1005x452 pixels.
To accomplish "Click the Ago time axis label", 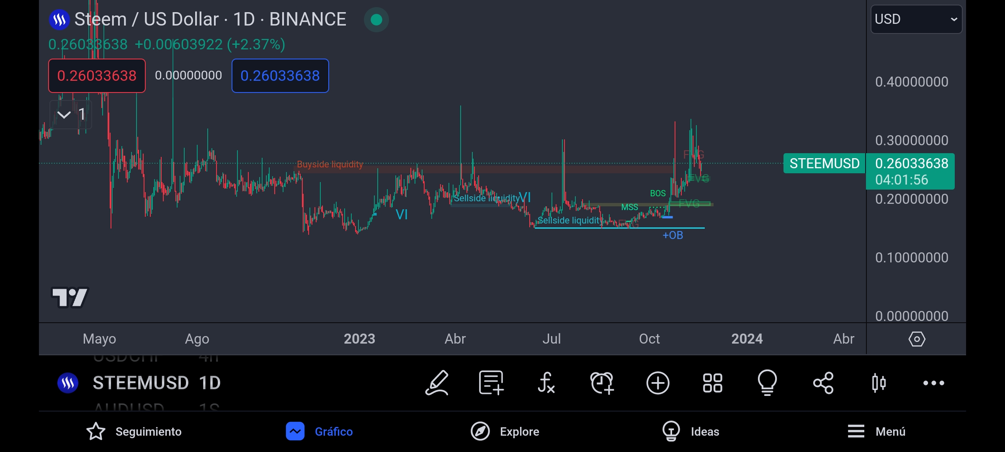I will pos(197,339).
